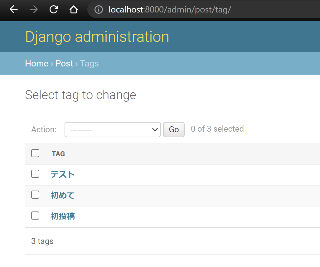Screen dimensions: 320x267
Task: Check the テスト tag checkbox
Action: click(x=35, y=174)
